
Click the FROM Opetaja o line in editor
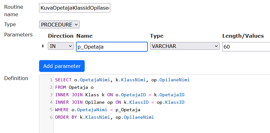74,88
